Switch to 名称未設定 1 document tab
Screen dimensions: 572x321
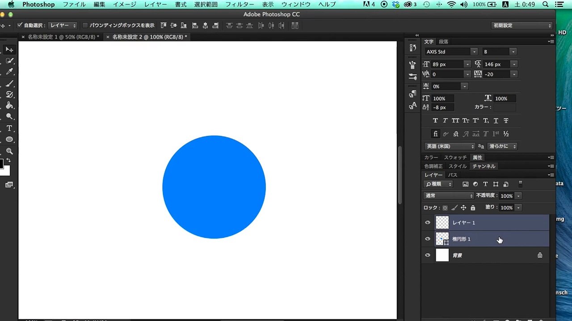coord(63,37)
